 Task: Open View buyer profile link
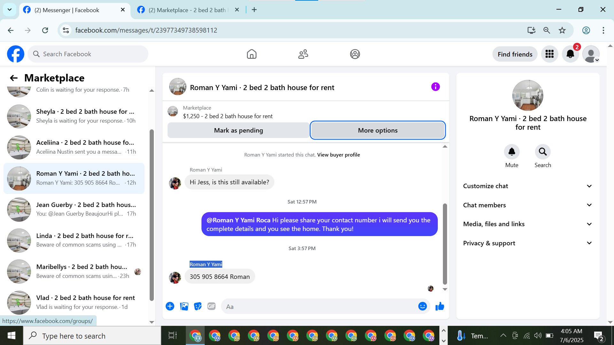[x=338, y=155]
